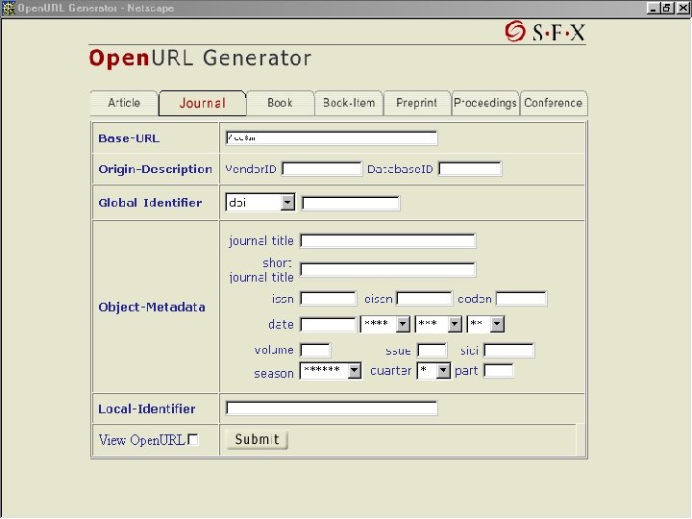Click the "Object-Metadata" row label
Screen dimensions: 692x519
(152, 308)
